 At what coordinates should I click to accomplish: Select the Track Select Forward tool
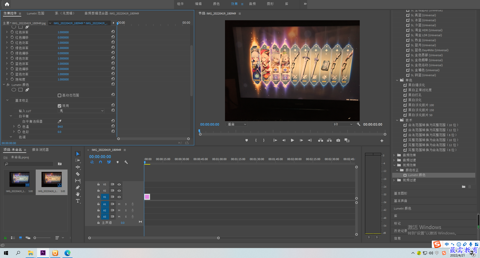point(78,160)
